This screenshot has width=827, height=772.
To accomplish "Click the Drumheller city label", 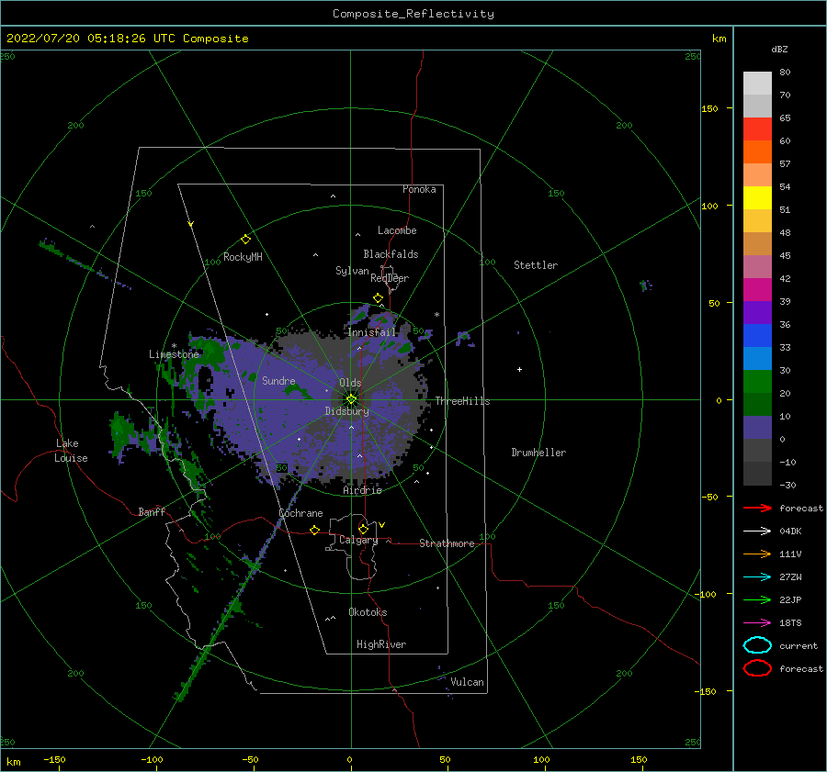I will [538, 453].
